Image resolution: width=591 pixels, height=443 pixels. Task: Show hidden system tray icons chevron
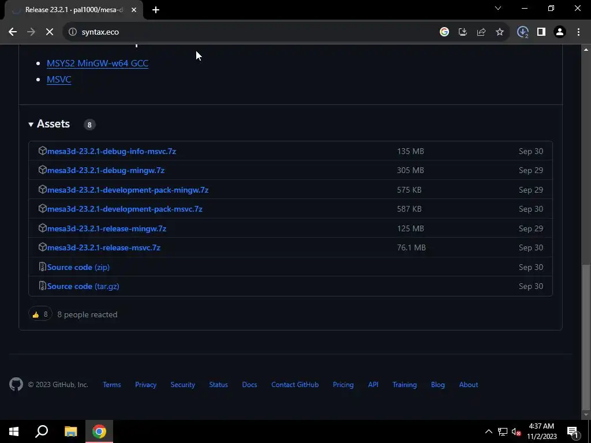[488, 431]
